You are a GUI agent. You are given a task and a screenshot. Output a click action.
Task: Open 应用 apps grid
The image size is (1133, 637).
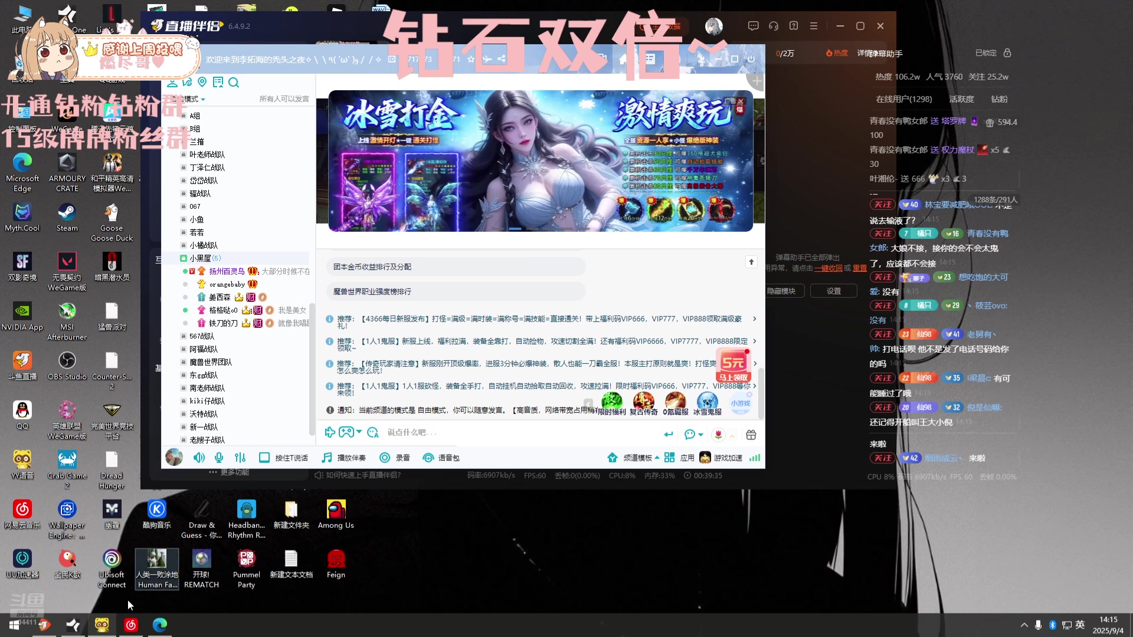pos(679,458)
